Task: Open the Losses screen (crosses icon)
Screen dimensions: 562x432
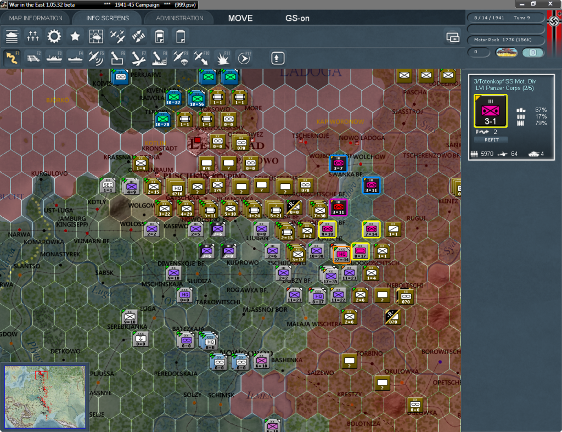Action: point(32,36)
